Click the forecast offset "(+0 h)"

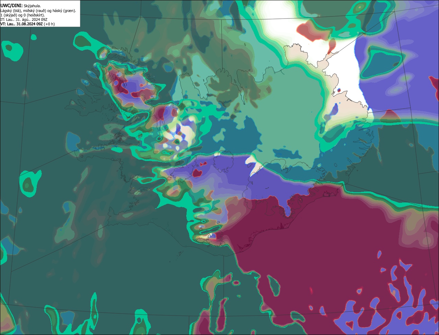[49, 24]
